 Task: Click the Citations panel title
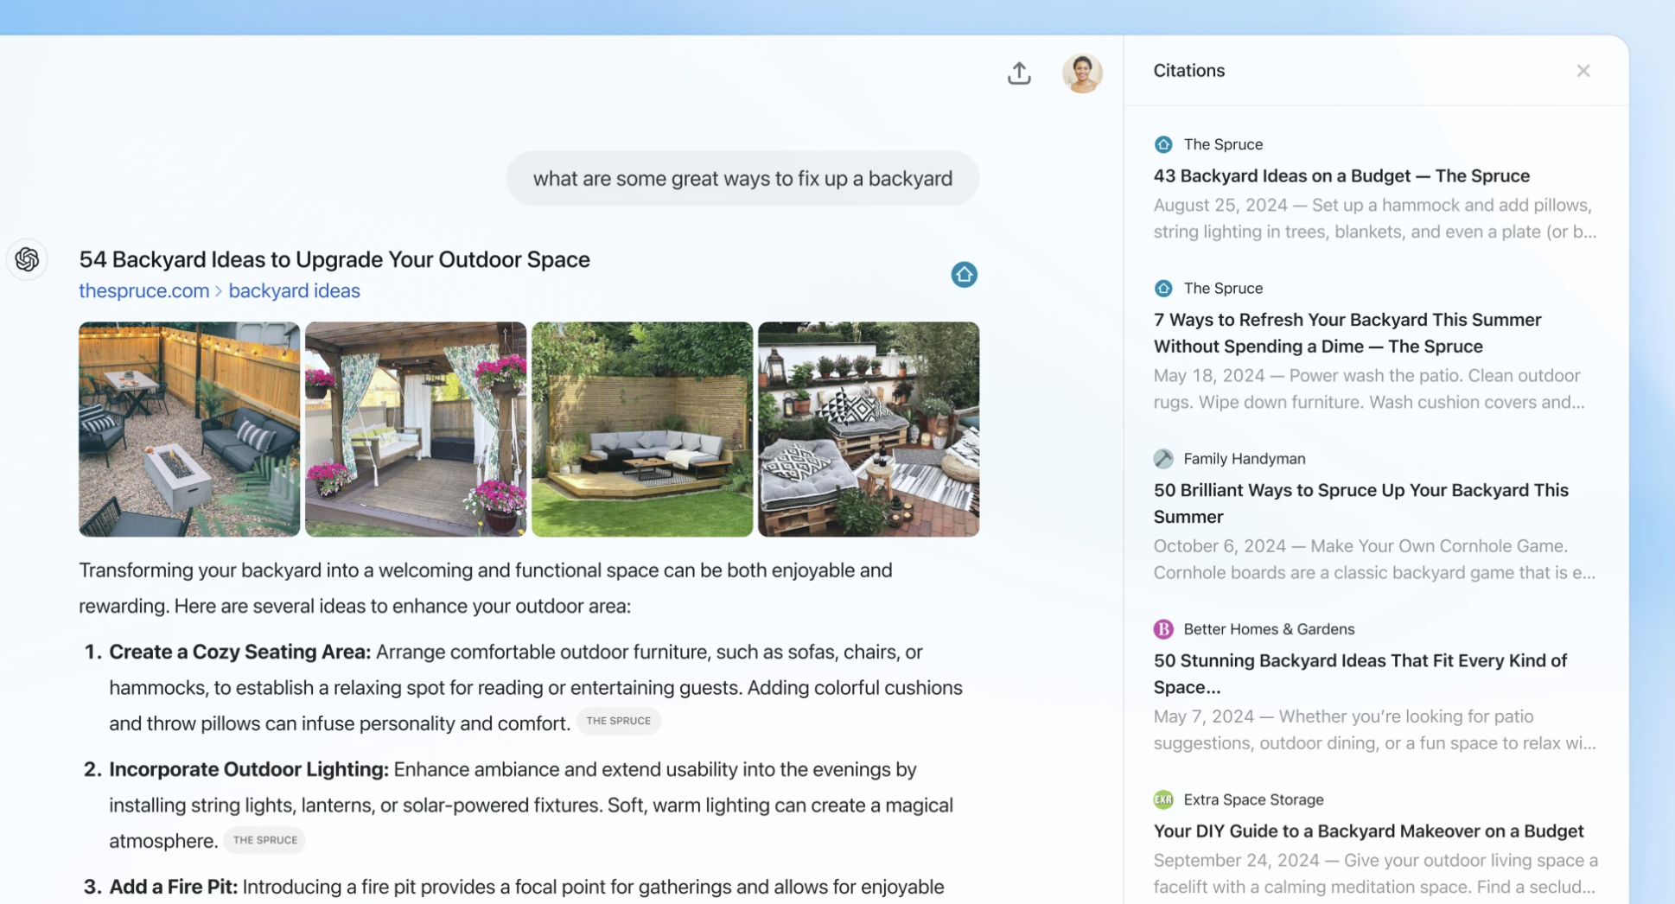coord(1188,71)
